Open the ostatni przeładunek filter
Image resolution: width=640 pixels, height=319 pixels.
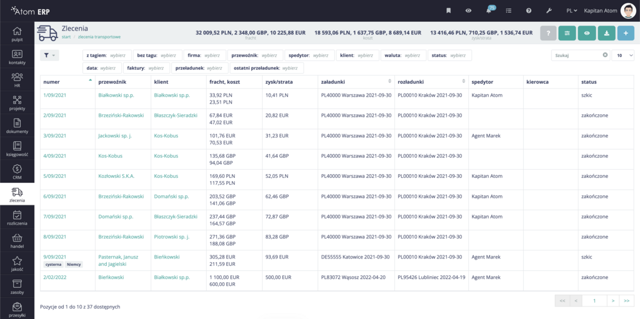(266, 68)
